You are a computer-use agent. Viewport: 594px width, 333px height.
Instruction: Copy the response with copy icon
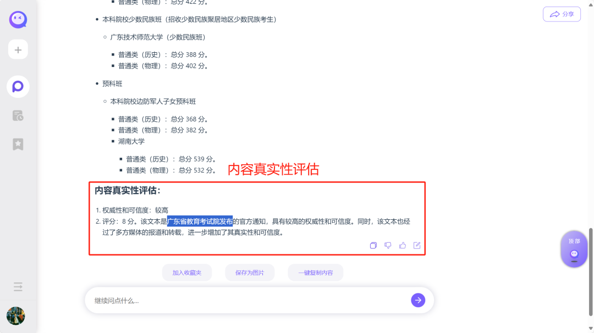click(x=373, y=245)
